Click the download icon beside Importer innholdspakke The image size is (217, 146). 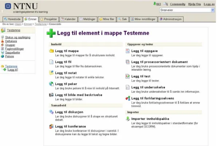tap(127, 118)
